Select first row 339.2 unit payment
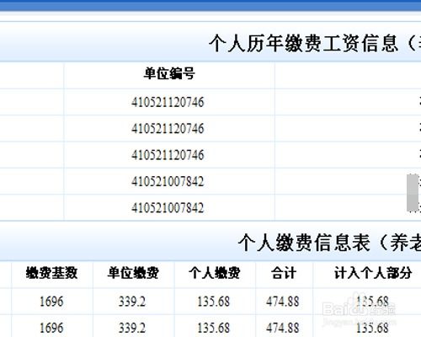This screenshot has height=337, width=421. pos(132,302)
